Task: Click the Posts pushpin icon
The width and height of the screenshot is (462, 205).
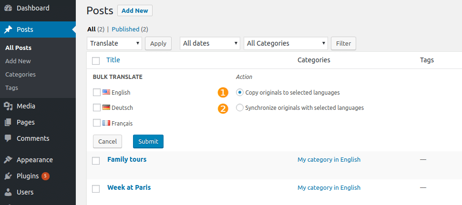Action: [x=8, y=29]
